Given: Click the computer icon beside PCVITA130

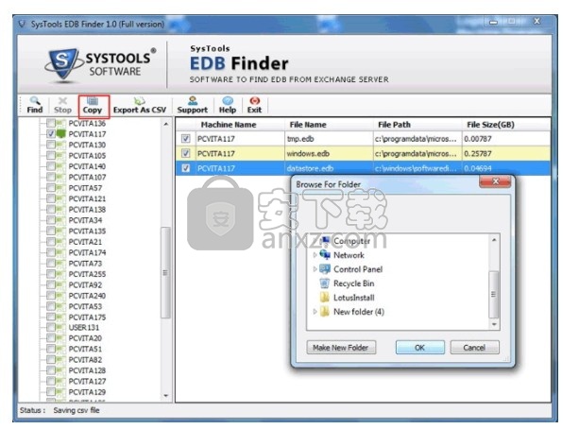Looking at the screenshot, I should pos(61,145).
